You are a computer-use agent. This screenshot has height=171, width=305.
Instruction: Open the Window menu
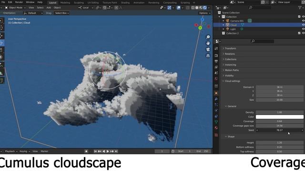30,2
